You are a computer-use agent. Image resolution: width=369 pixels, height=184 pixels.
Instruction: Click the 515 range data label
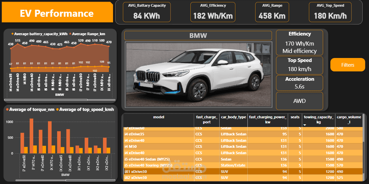[18, 41]
